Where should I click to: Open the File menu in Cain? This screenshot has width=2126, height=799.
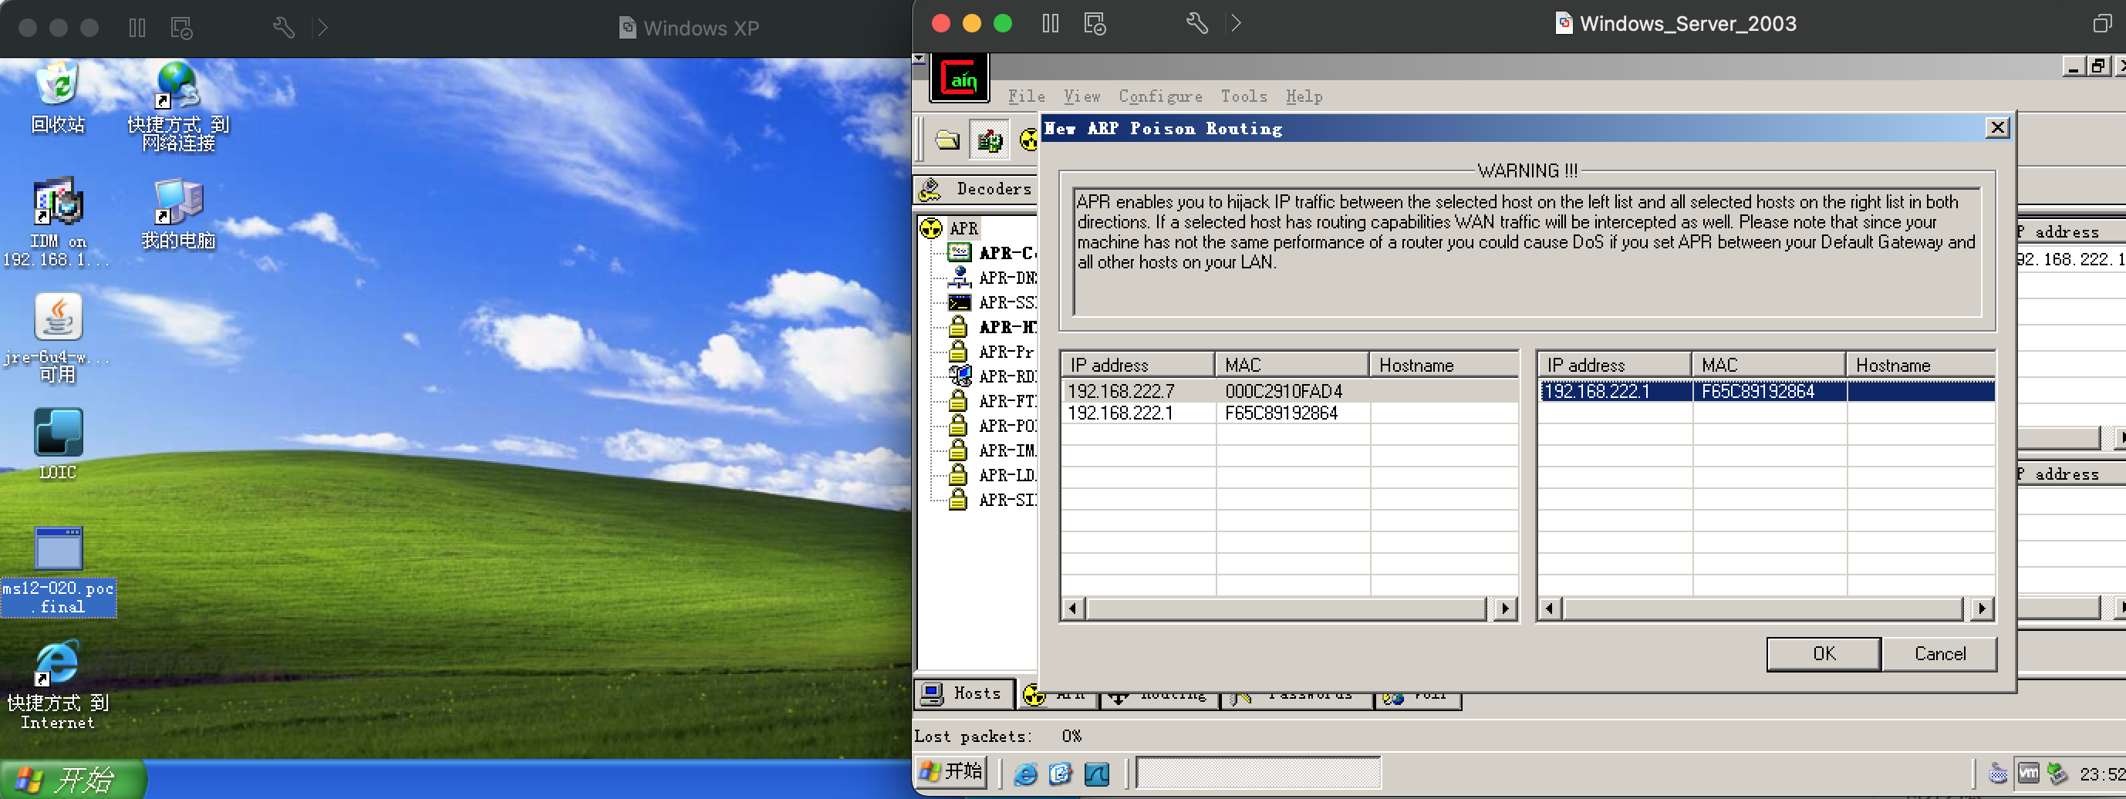pos(1026,96)
